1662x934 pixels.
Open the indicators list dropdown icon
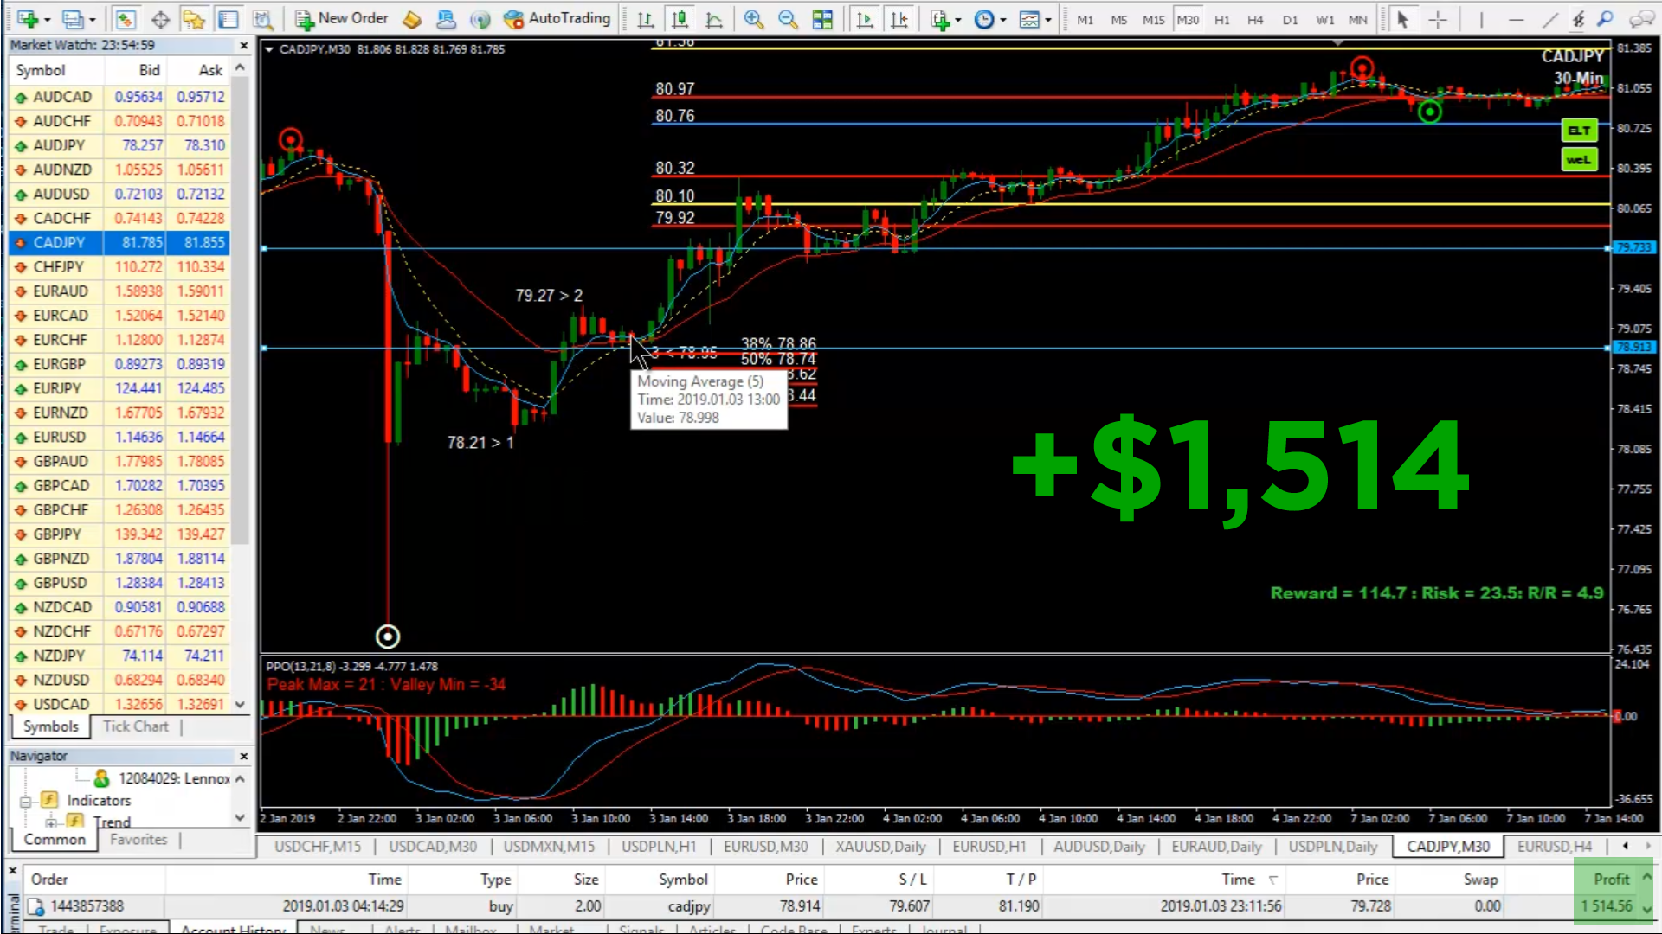[x=940, y=19]
